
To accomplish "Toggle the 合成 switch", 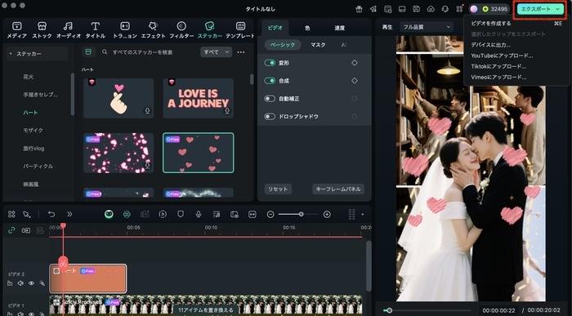I will pos(270,81).
